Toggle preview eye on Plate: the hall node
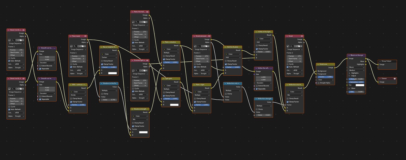Viewport: 406px width, 160px height. [x=147, y=12]
